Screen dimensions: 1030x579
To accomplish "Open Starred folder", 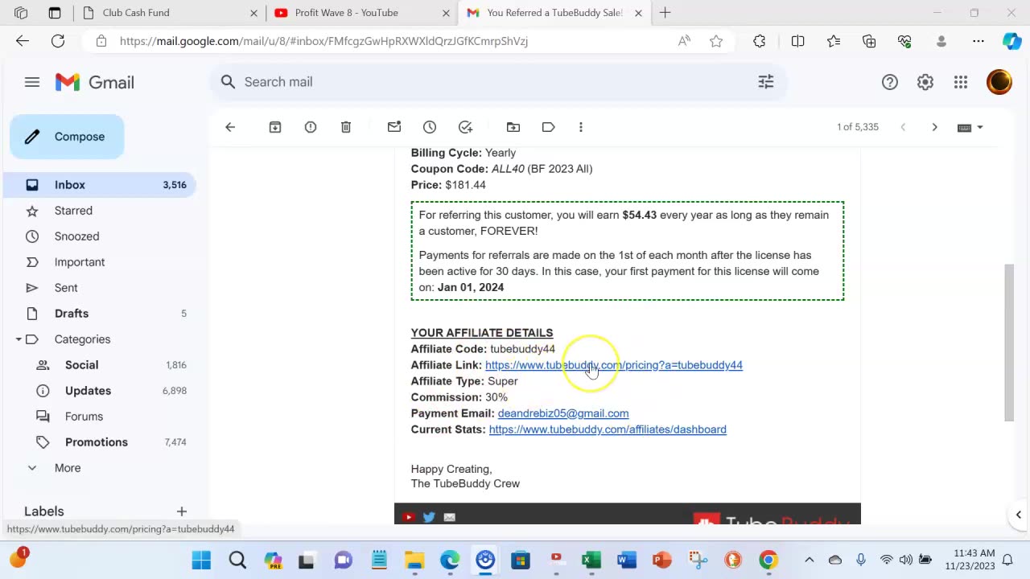I will click(x=98, y=211).
